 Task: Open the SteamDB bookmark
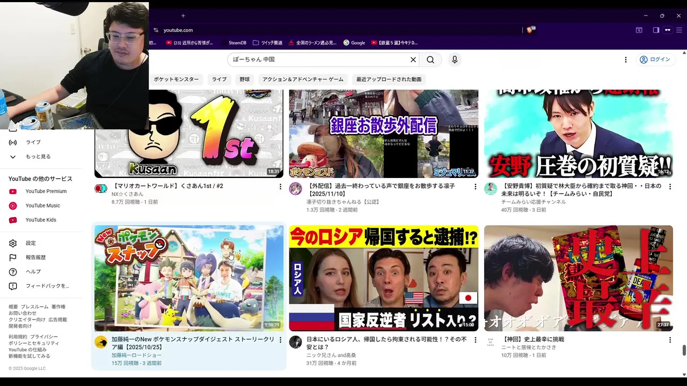[233, 43]
